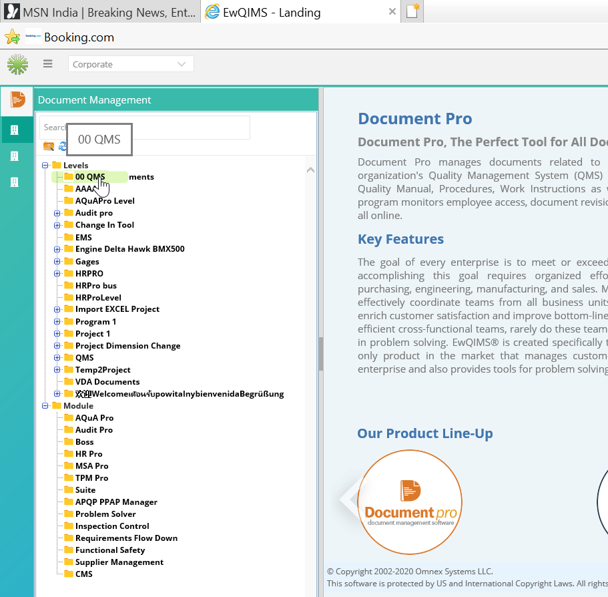Open the Corporate dropdown
The width and height of the screenshot is (608, 597).
click(131, 64)
